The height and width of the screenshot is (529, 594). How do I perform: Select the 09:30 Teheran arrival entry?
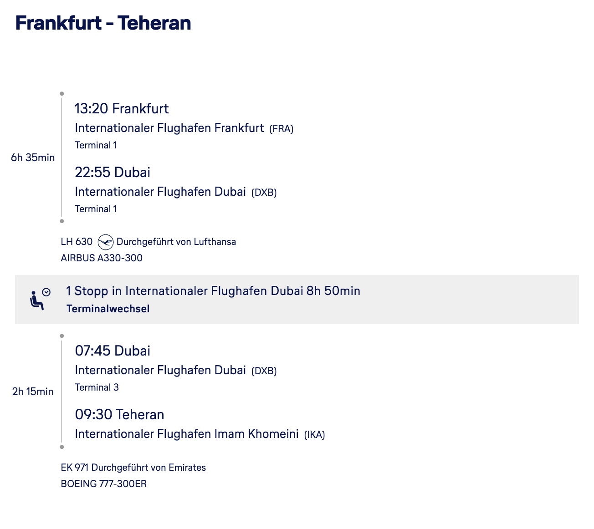pos(119,415)
